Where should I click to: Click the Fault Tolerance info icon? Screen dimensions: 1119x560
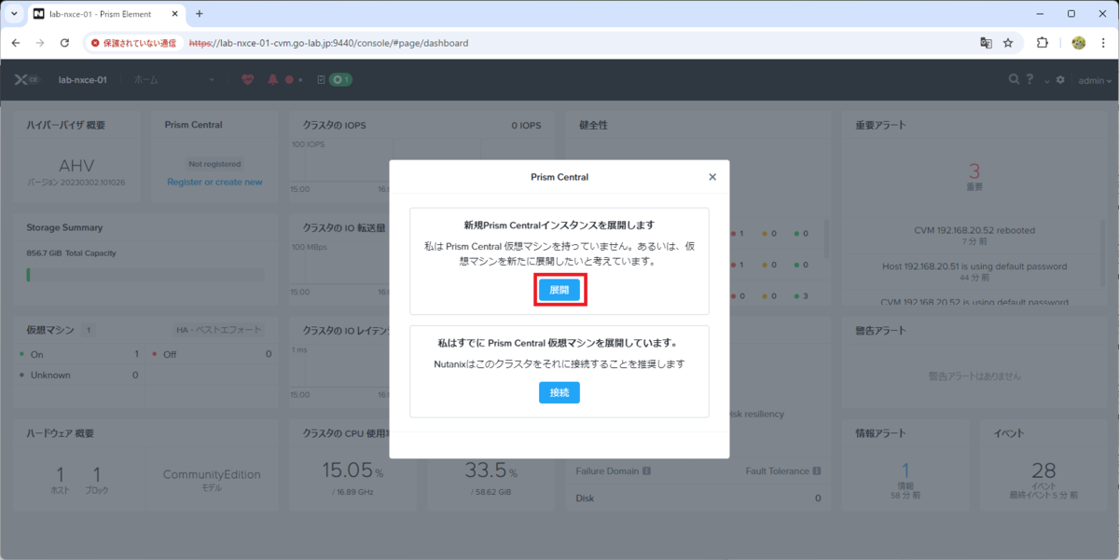click(x=817, y=471)
